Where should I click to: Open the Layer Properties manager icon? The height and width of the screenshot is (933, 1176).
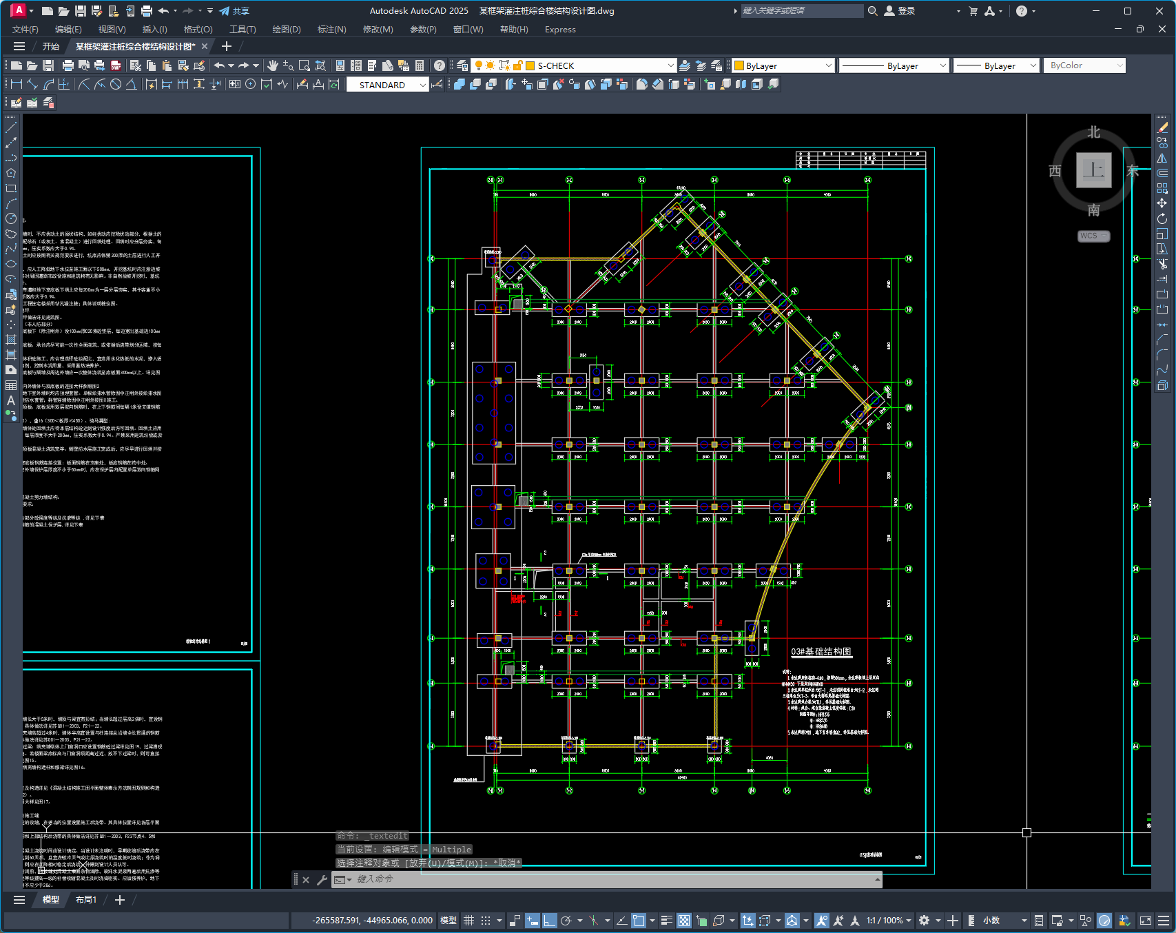click(x=462, y=65)
